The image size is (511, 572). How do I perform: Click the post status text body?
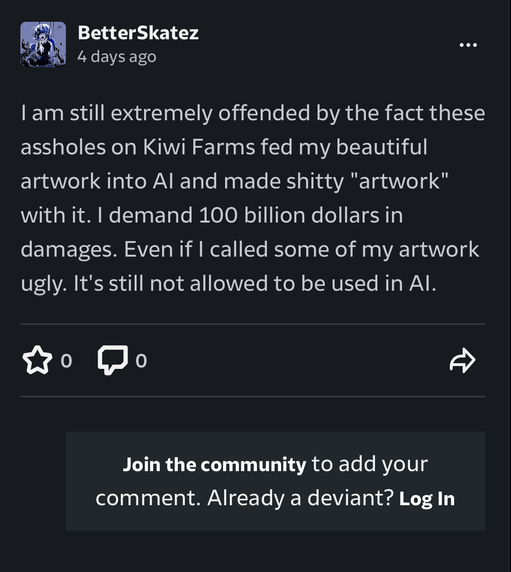[x=253, y=198]
